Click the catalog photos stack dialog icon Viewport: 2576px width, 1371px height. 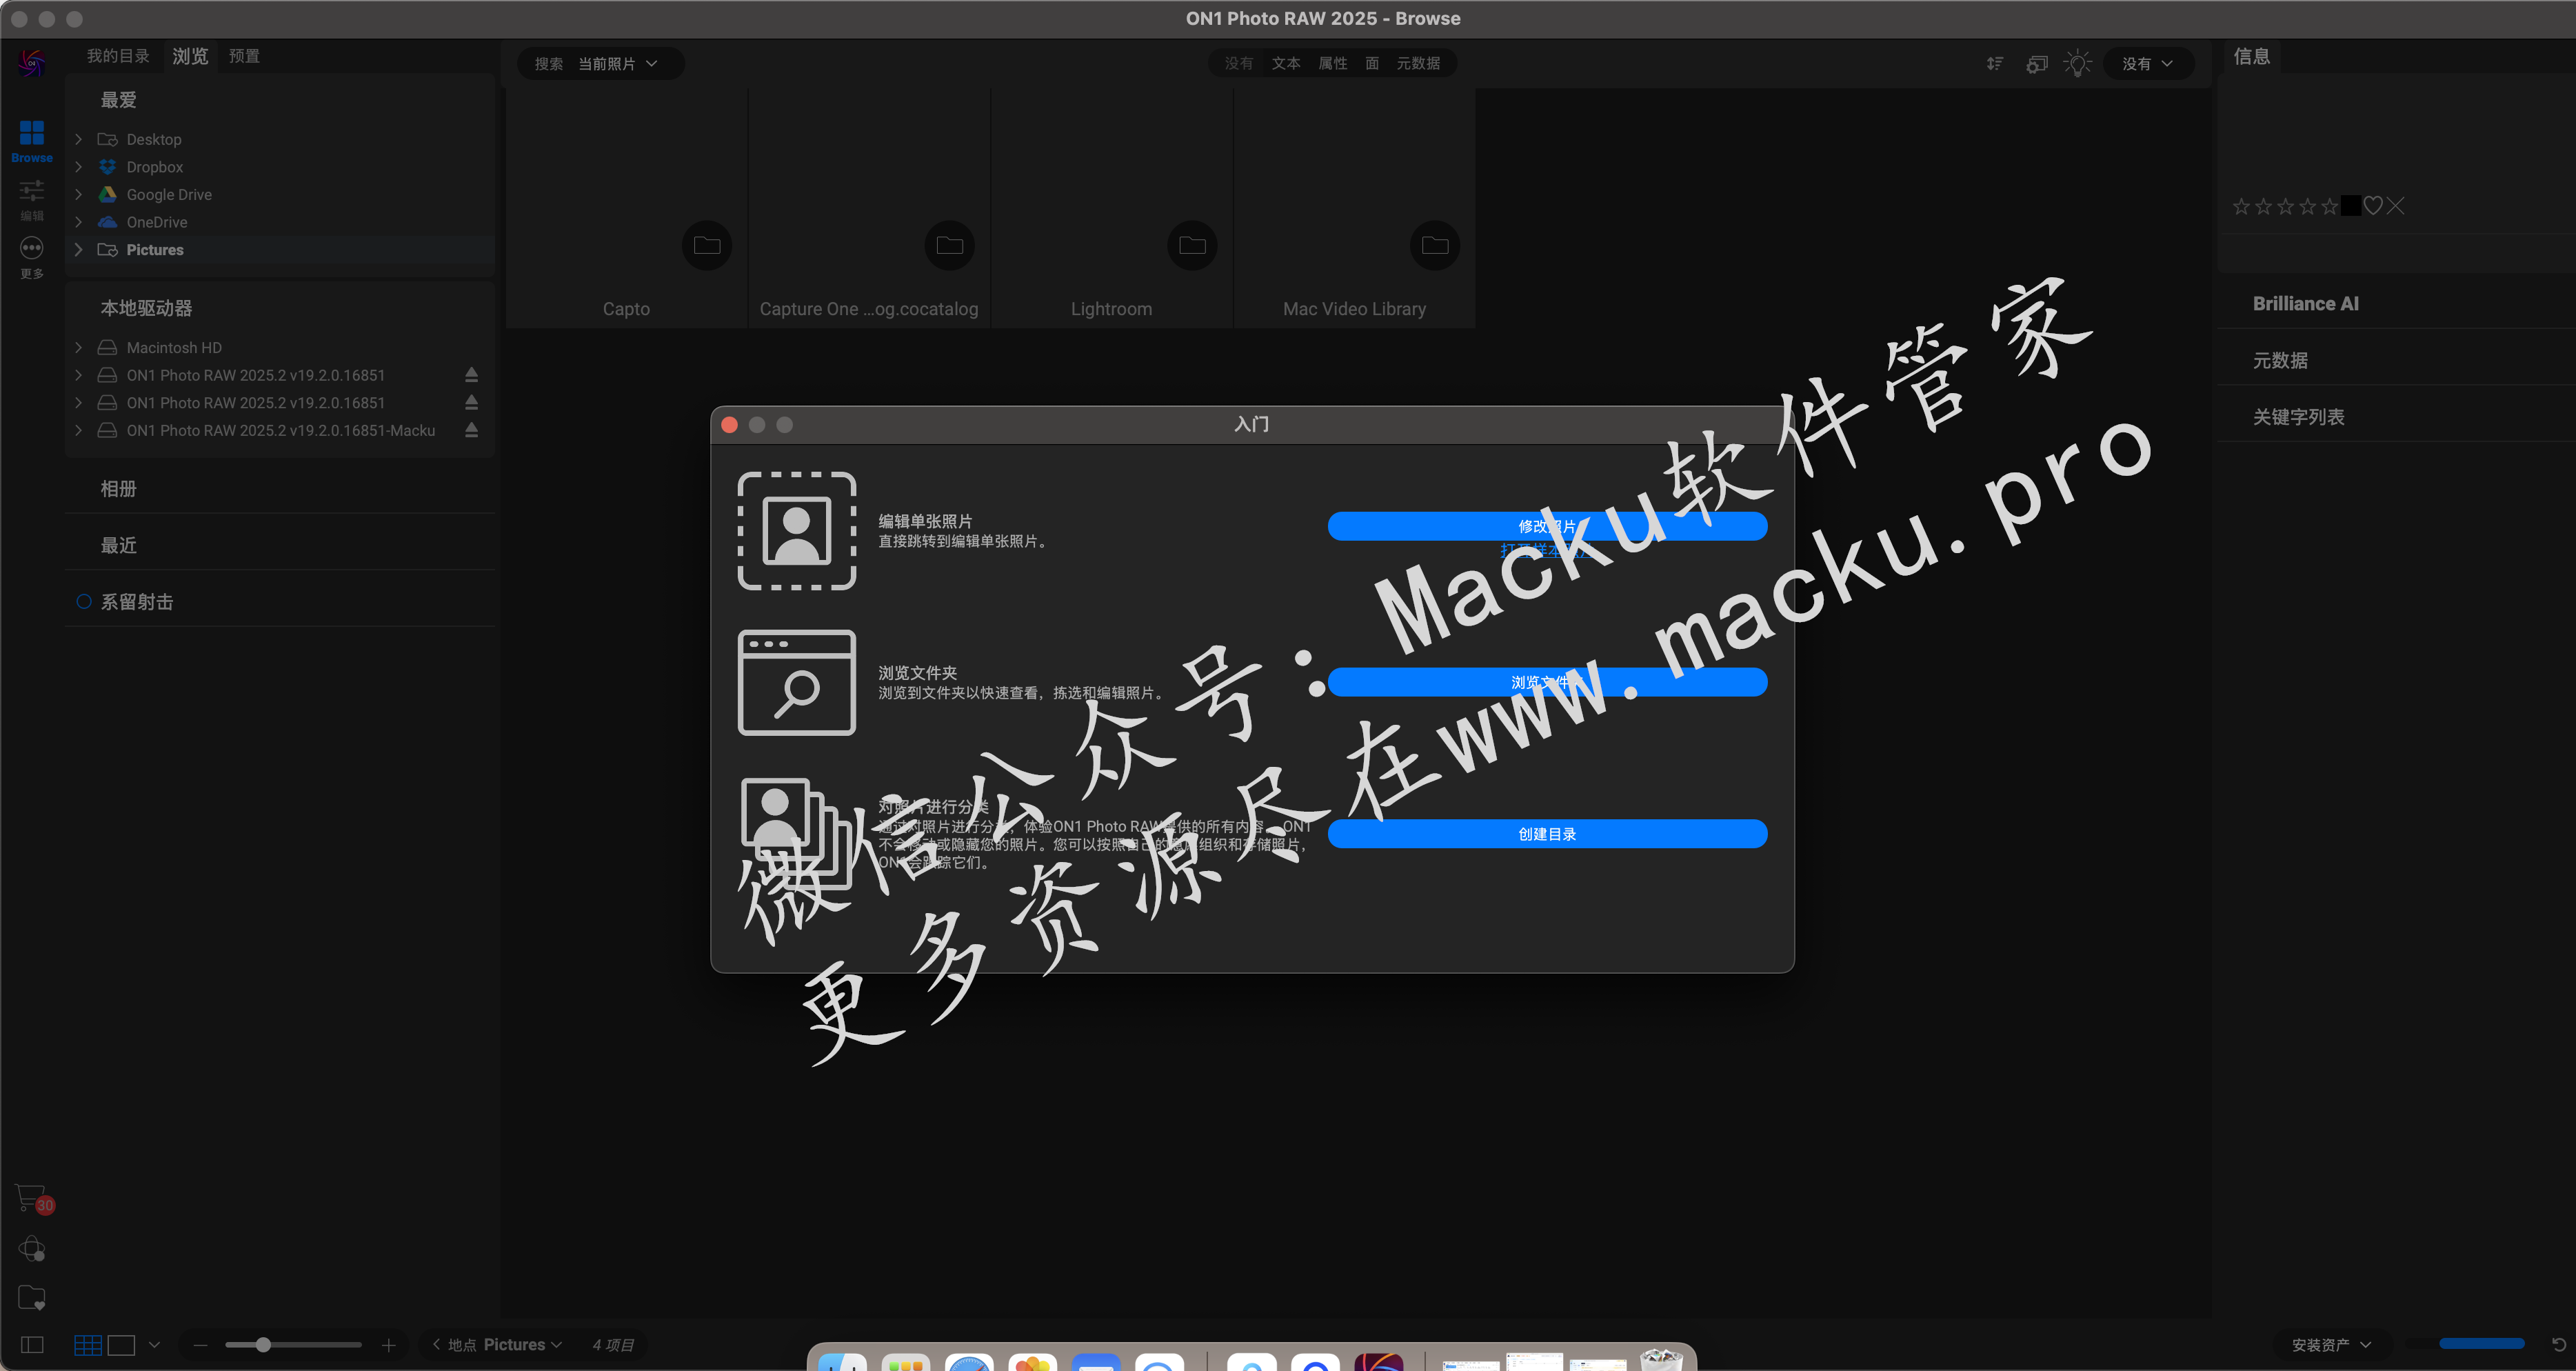pyautogui.click(x=797, y=835)
